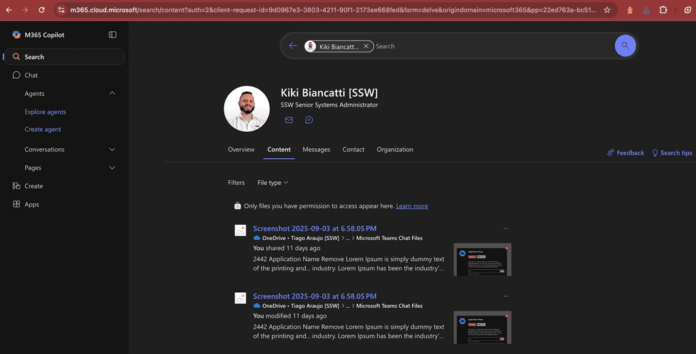Reload the page in the browser
This screenshot has height=354, width=696.
tap(42, 10)
